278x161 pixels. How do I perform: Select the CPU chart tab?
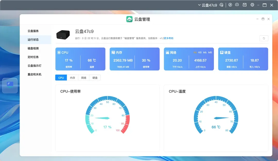[x=61, y=78]
